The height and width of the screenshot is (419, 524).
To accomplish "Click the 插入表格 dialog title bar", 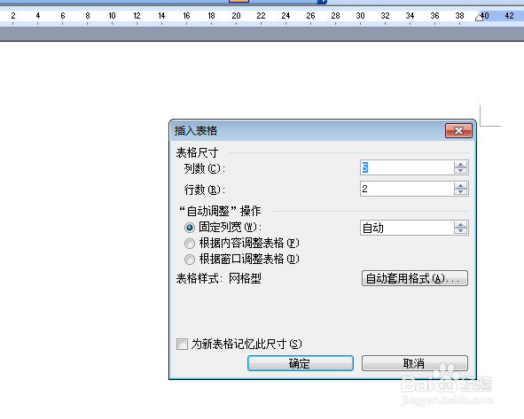I will (308, 130).
